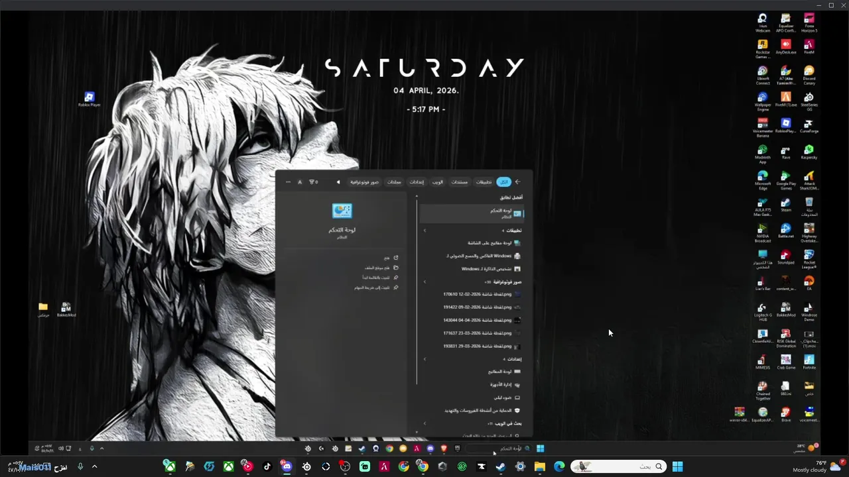Open Voicemeeter Banana desktop shortcut
Screen dimensions: 849x477
click(763, 128)
